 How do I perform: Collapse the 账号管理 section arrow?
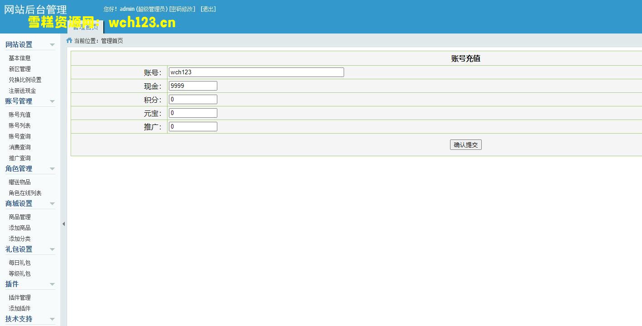[52, 101]
